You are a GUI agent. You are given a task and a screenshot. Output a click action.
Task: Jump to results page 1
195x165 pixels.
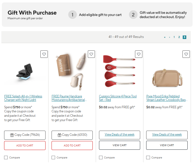pos(174,37)
